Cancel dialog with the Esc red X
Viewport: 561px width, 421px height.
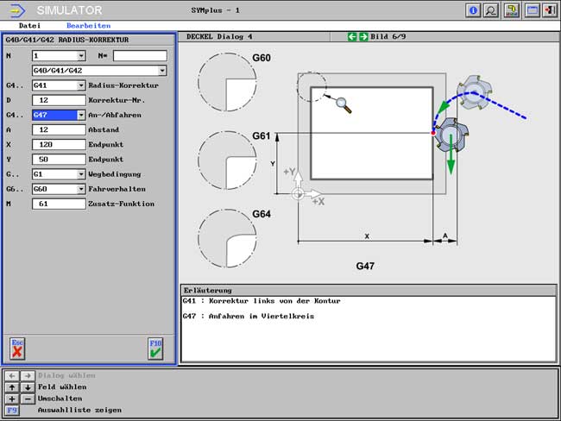click(x=17, y=348)
